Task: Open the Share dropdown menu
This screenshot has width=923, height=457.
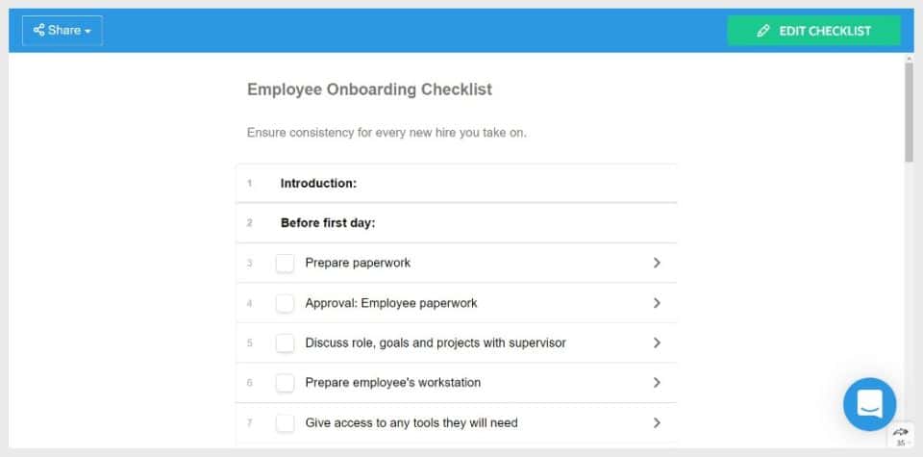Action: point(62,31)
